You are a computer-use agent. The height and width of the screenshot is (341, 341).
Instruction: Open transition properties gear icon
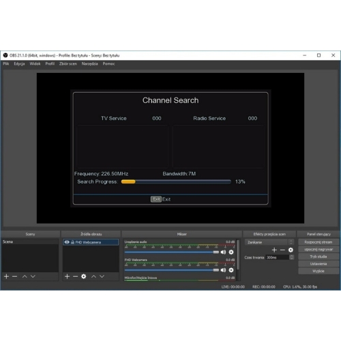(291, 250)
